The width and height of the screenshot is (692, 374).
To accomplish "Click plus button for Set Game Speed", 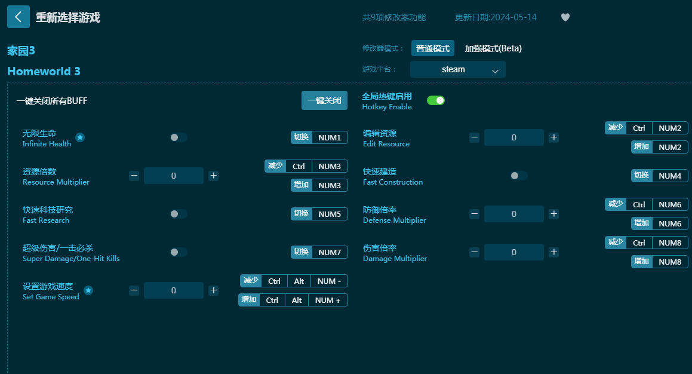I will click(214, 290).
